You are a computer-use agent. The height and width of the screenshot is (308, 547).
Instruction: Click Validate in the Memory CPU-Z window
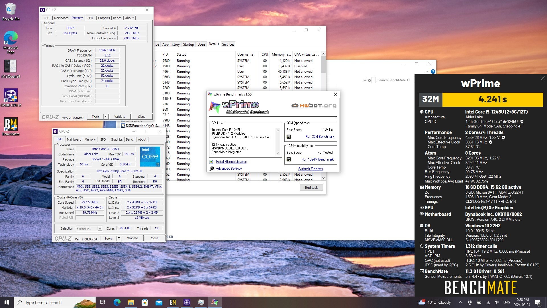pyautogui.click(x=120, y=117)
